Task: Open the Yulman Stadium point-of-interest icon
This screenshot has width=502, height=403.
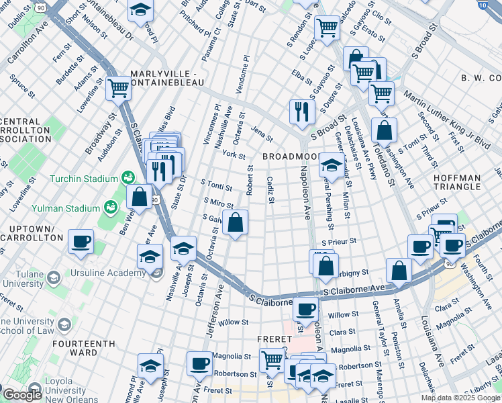Action: point(111,208)
